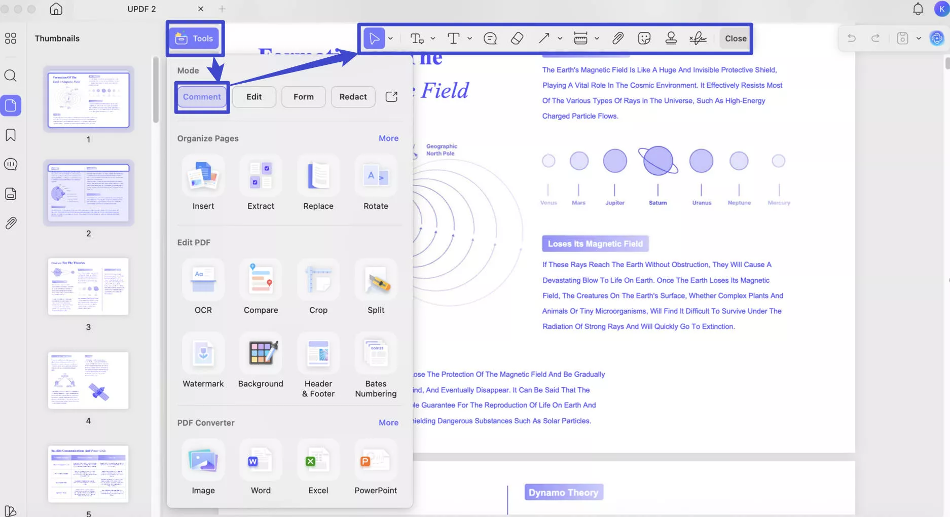Open the sticky note comment tool
950x517 pixels.
pos(490,38)
